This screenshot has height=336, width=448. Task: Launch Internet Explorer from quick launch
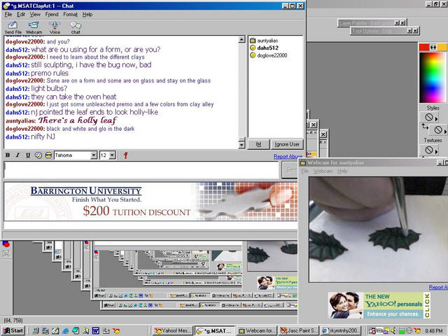tap(65, 331)
